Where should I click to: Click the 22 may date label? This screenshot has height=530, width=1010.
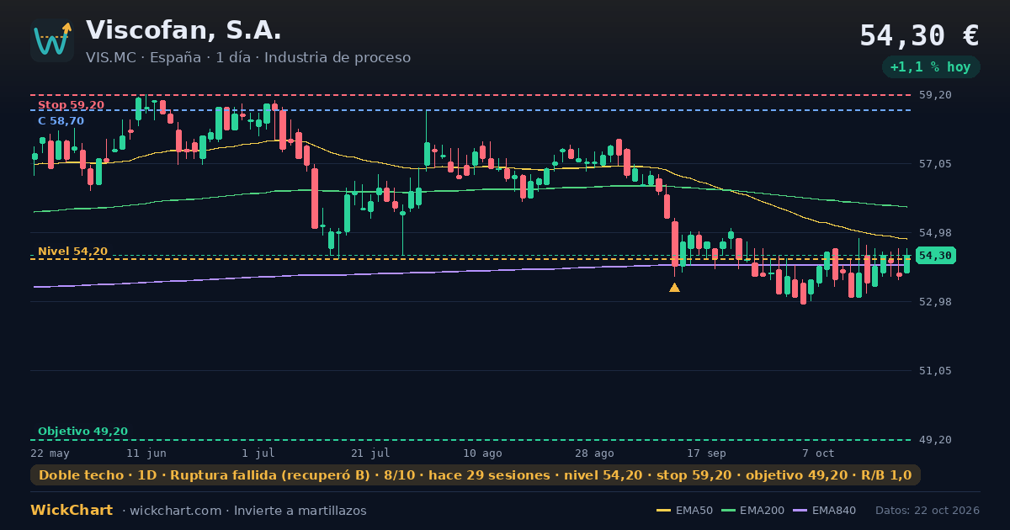[50, 453]
